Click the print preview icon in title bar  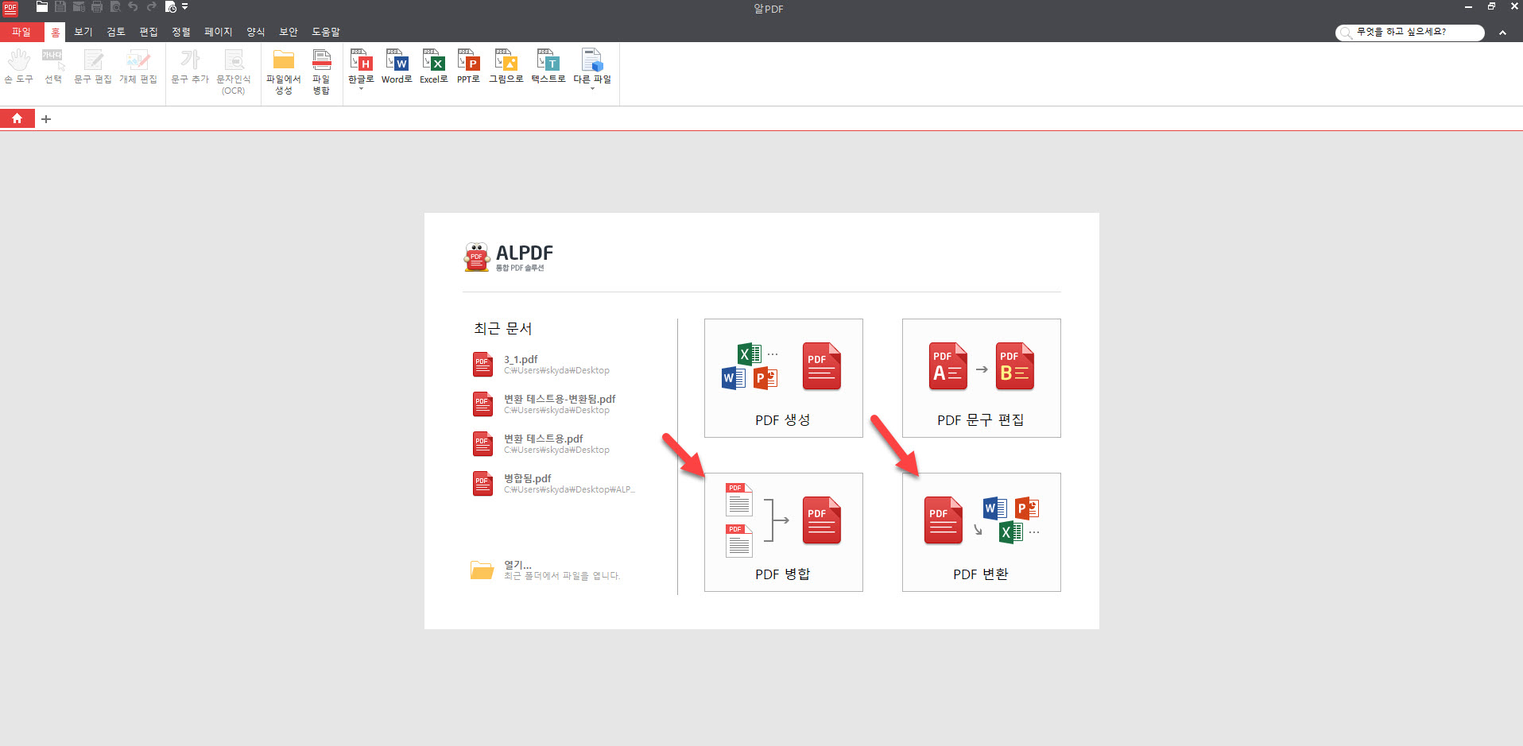click(115, 7)
